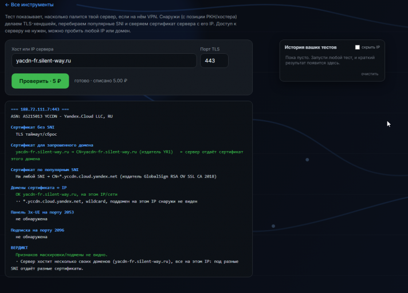Screen dimensions: 408x293
Task: Click the green 'Проверить · 5 ₽' button
Action: tap(40, 81)
